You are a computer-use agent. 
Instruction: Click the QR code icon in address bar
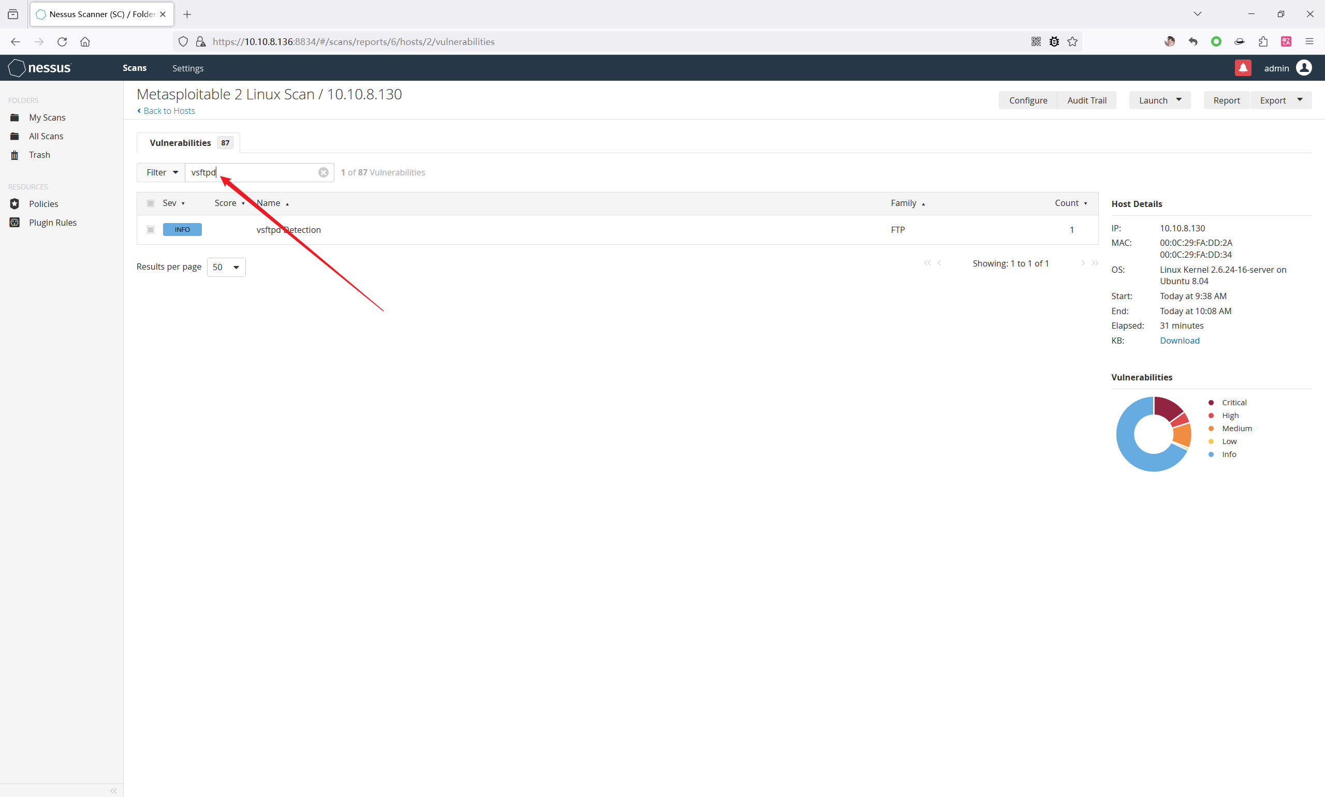pyautogui.click(x=1036, y=42)
